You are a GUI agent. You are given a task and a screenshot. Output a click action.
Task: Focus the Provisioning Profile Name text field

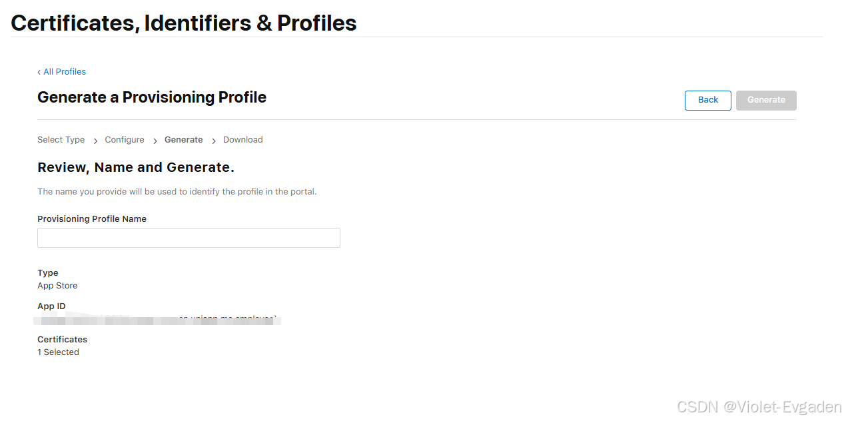coord(189,238)
